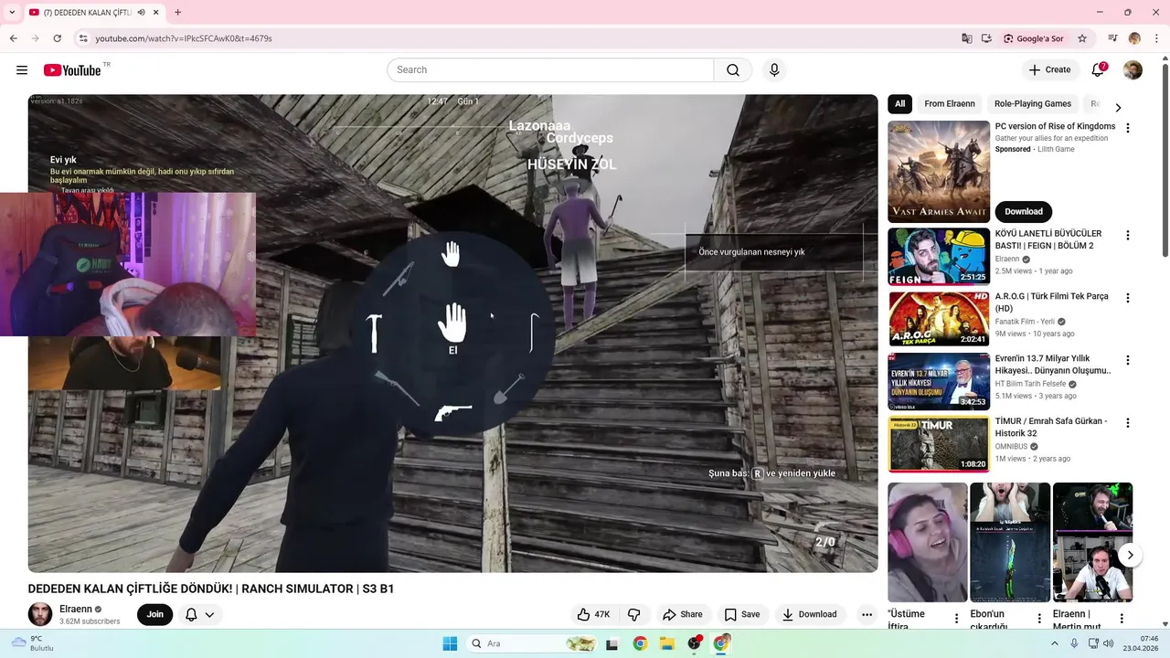Bookmark this page with star icon
1170x658 pixels.
(1082, 38)
